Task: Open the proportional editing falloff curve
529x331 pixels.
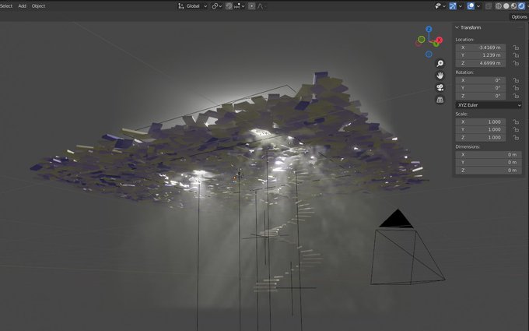Action: (x=261, y=6)
